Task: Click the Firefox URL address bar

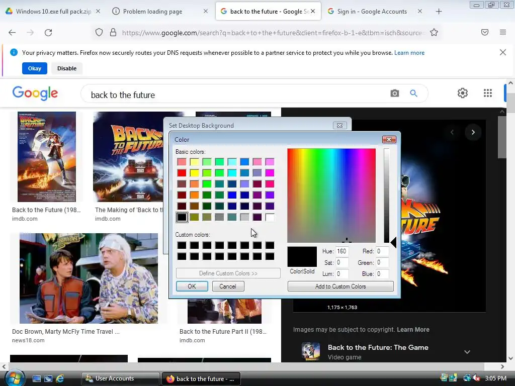Action: (x=272, y=33)
